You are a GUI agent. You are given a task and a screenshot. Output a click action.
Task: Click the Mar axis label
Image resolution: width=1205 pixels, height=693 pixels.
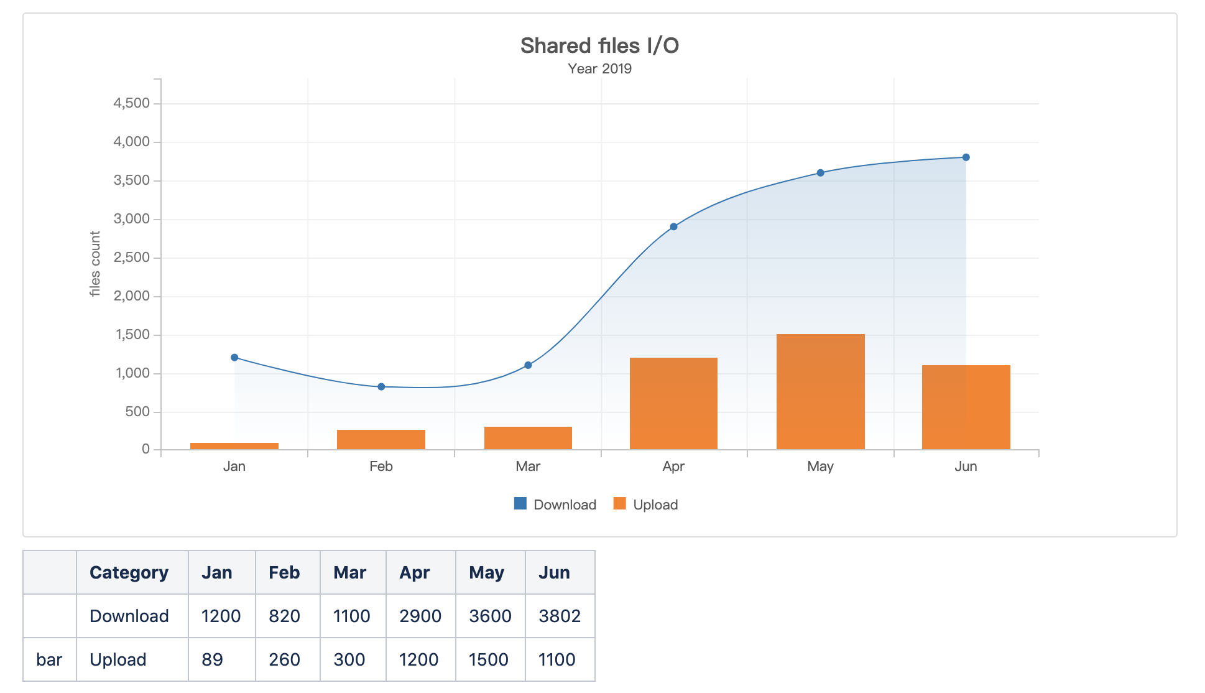pyautogui.click(x=527, y=466)
